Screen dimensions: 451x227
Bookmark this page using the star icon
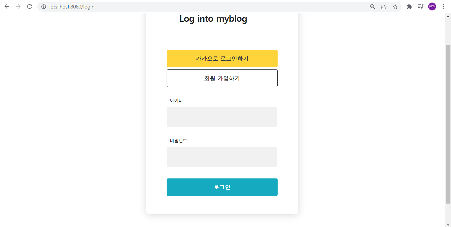pos(395,6)
